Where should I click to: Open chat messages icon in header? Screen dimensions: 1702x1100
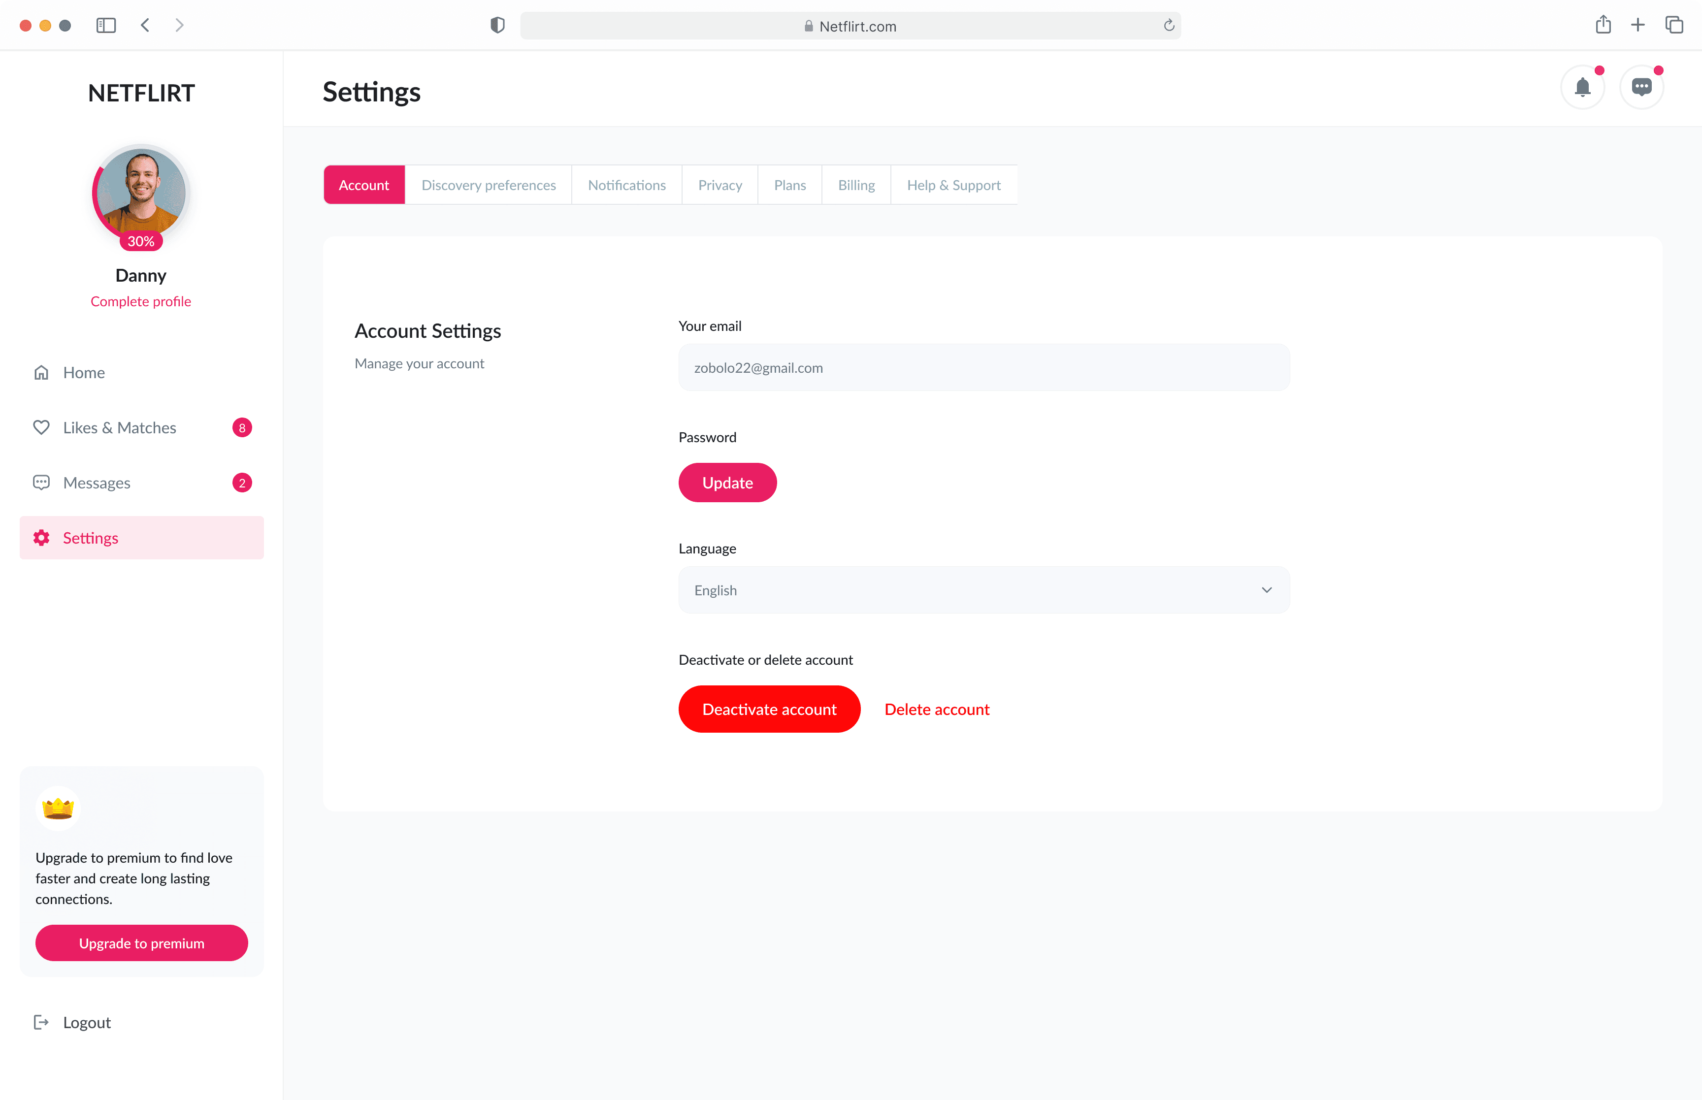[x=1640, y=87]
